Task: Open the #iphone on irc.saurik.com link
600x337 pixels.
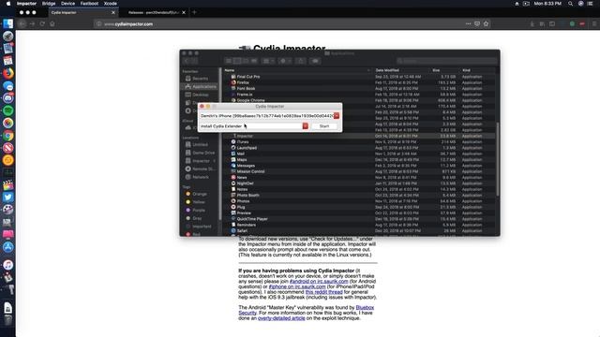Action: (297, 286)
